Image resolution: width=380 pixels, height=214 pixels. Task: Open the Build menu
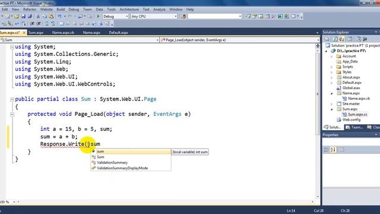pyautogui.click(x=61, y=10)
